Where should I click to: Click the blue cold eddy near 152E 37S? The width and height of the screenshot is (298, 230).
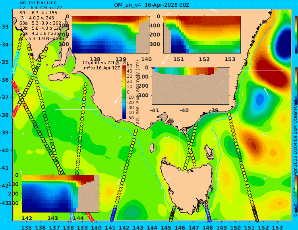pos(259,99)
